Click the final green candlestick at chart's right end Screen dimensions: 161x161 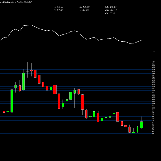point(141,125)
